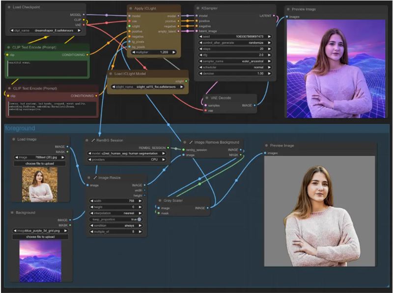The image size is (393, 293).
Task: Increase Apply ICLight multiplier with right arrow
Action: click(174, 52)
